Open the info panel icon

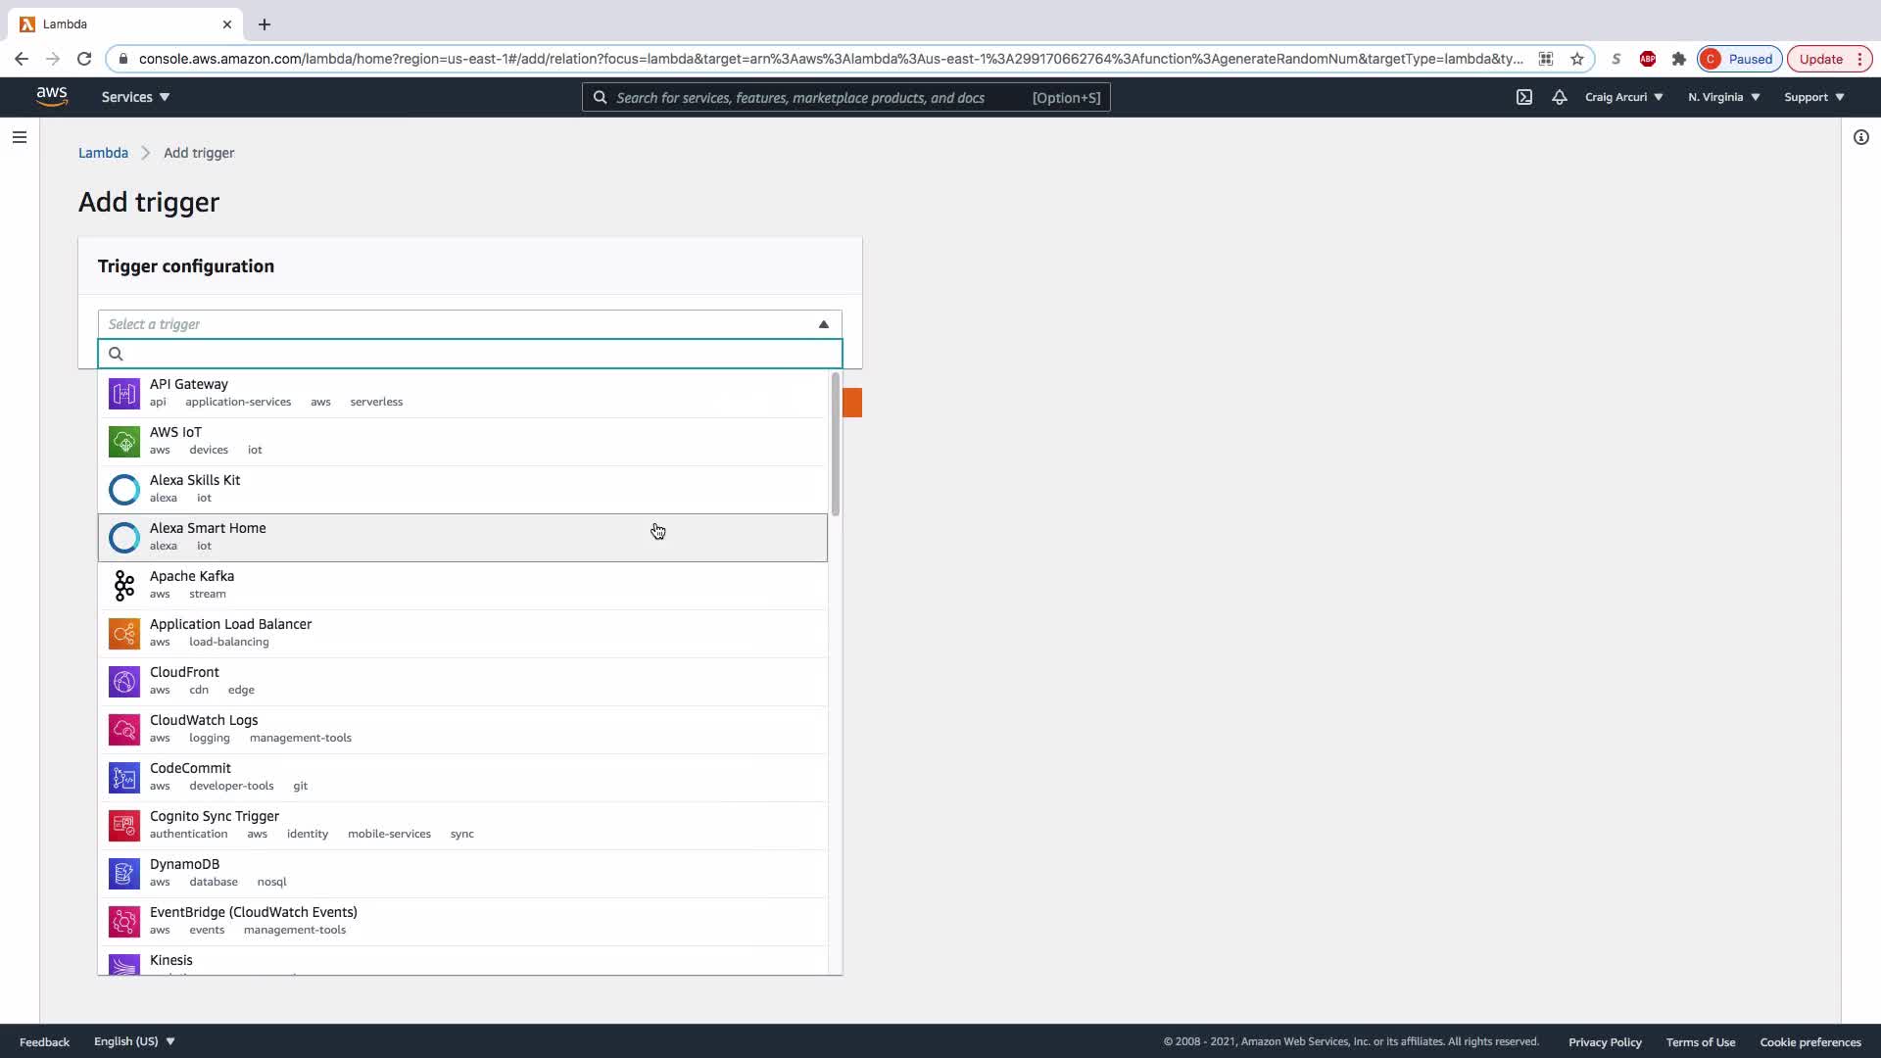click(1860, 137)
